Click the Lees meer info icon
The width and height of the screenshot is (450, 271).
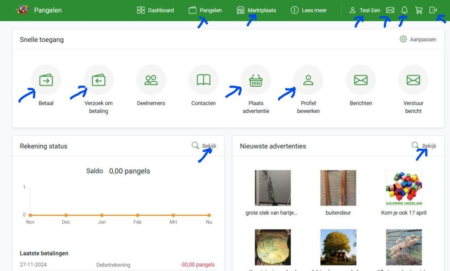(294, 10)
